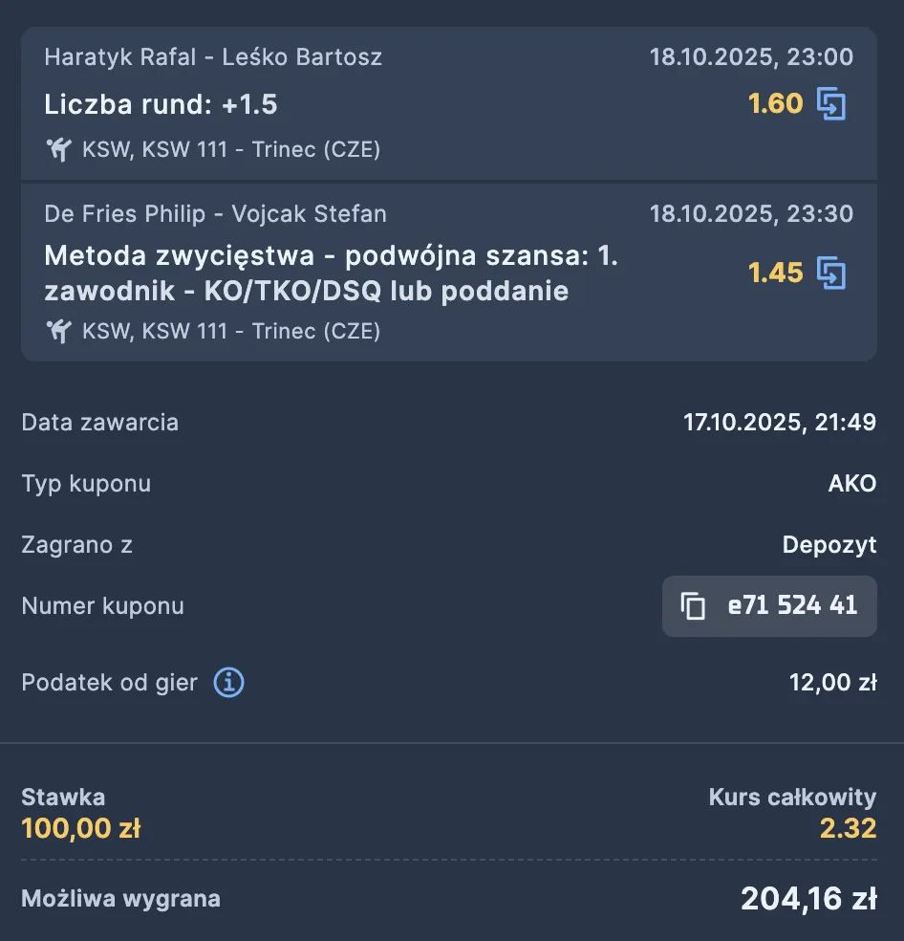
Task: Open the Haratyk Rafal - Leśko Bartosz match
Action: tap(213, 56)
